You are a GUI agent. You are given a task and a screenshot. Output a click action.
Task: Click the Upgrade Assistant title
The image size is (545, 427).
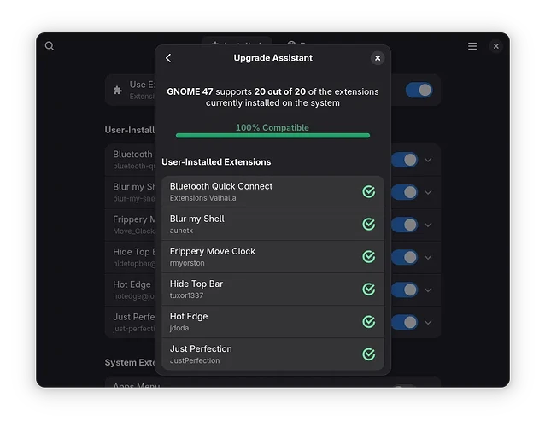272,58
